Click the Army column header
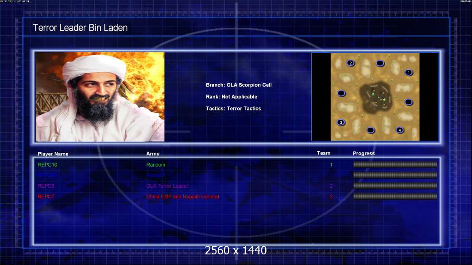 [153, 154]
